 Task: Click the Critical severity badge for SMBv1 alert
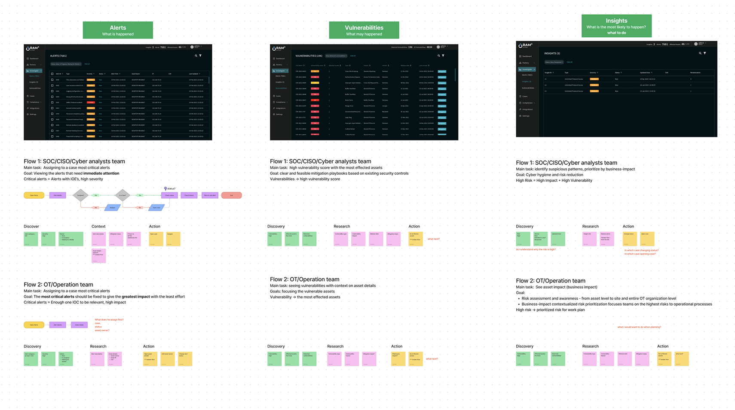tap(91, 102)
